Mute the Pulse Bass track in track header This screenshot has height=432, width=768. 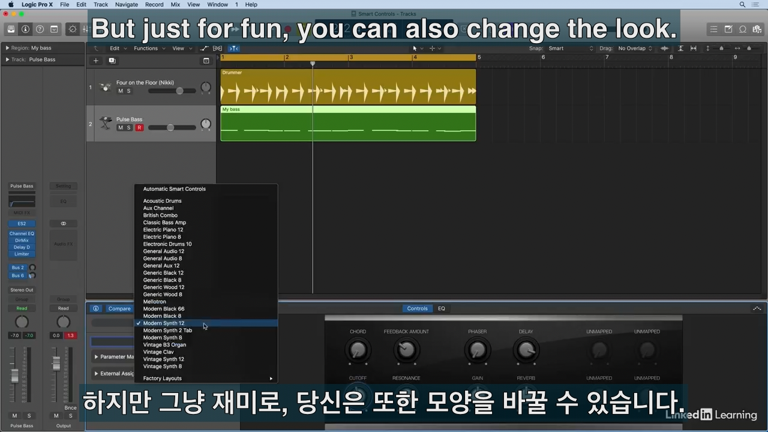pos(121,128)
